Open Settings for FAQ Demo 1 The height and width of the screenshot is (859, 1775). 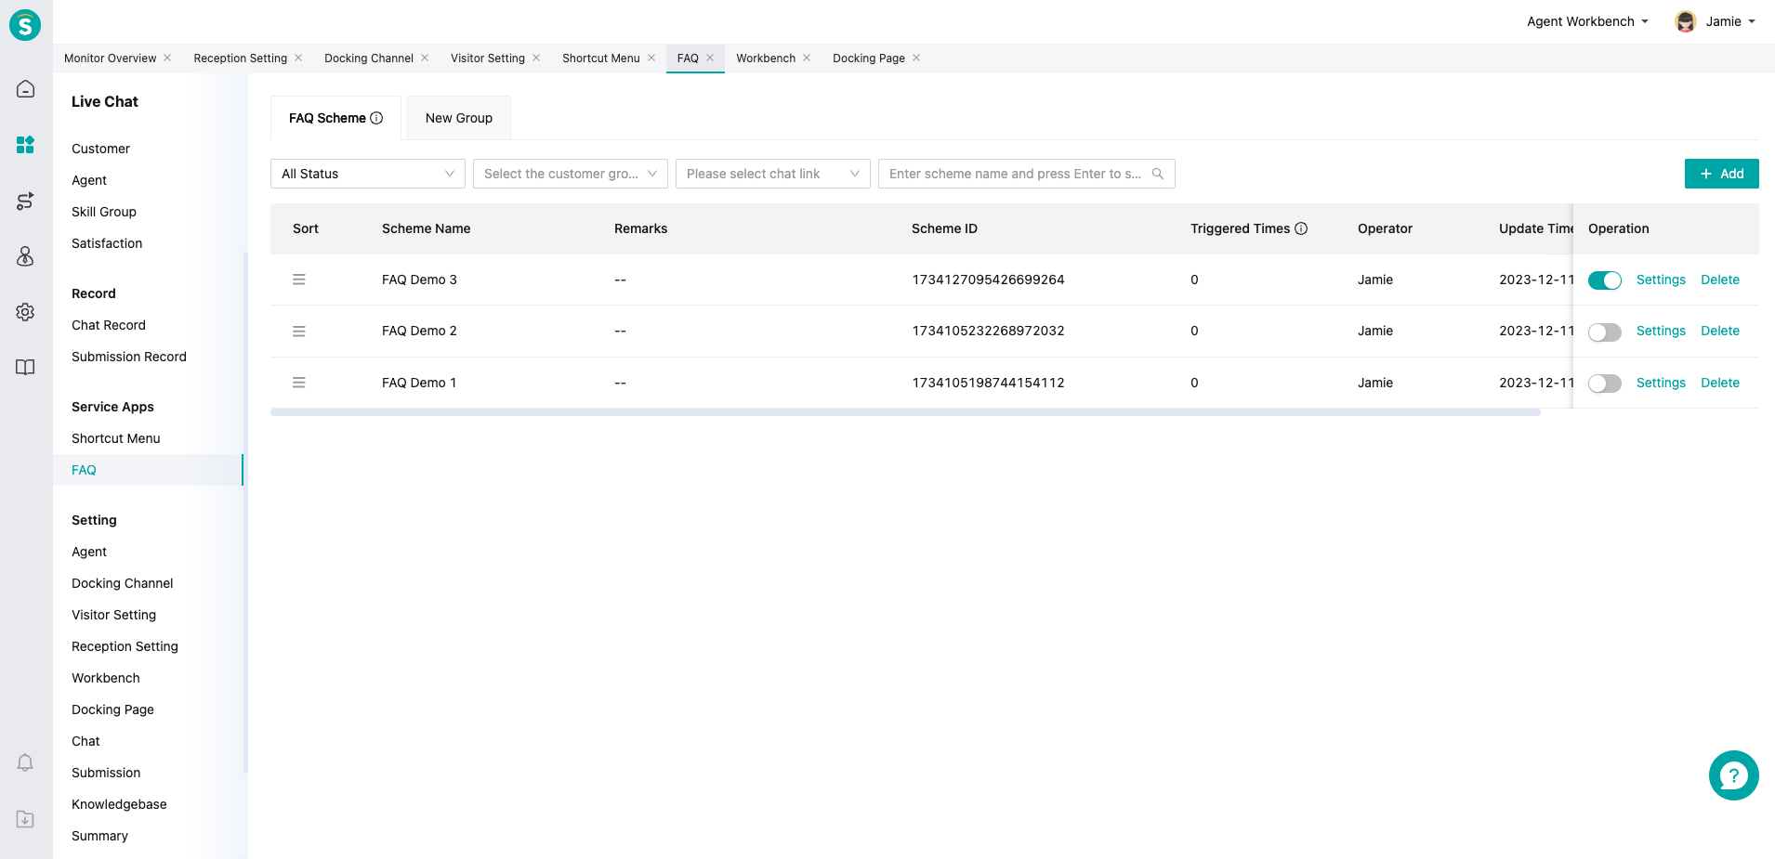coord(1661,383)
